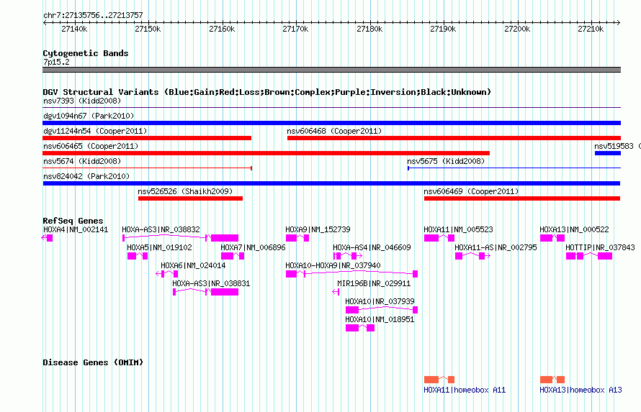
Task: Click the HOXA-AS4 NR_046609 transcript glyph
Action: (348, 256)
